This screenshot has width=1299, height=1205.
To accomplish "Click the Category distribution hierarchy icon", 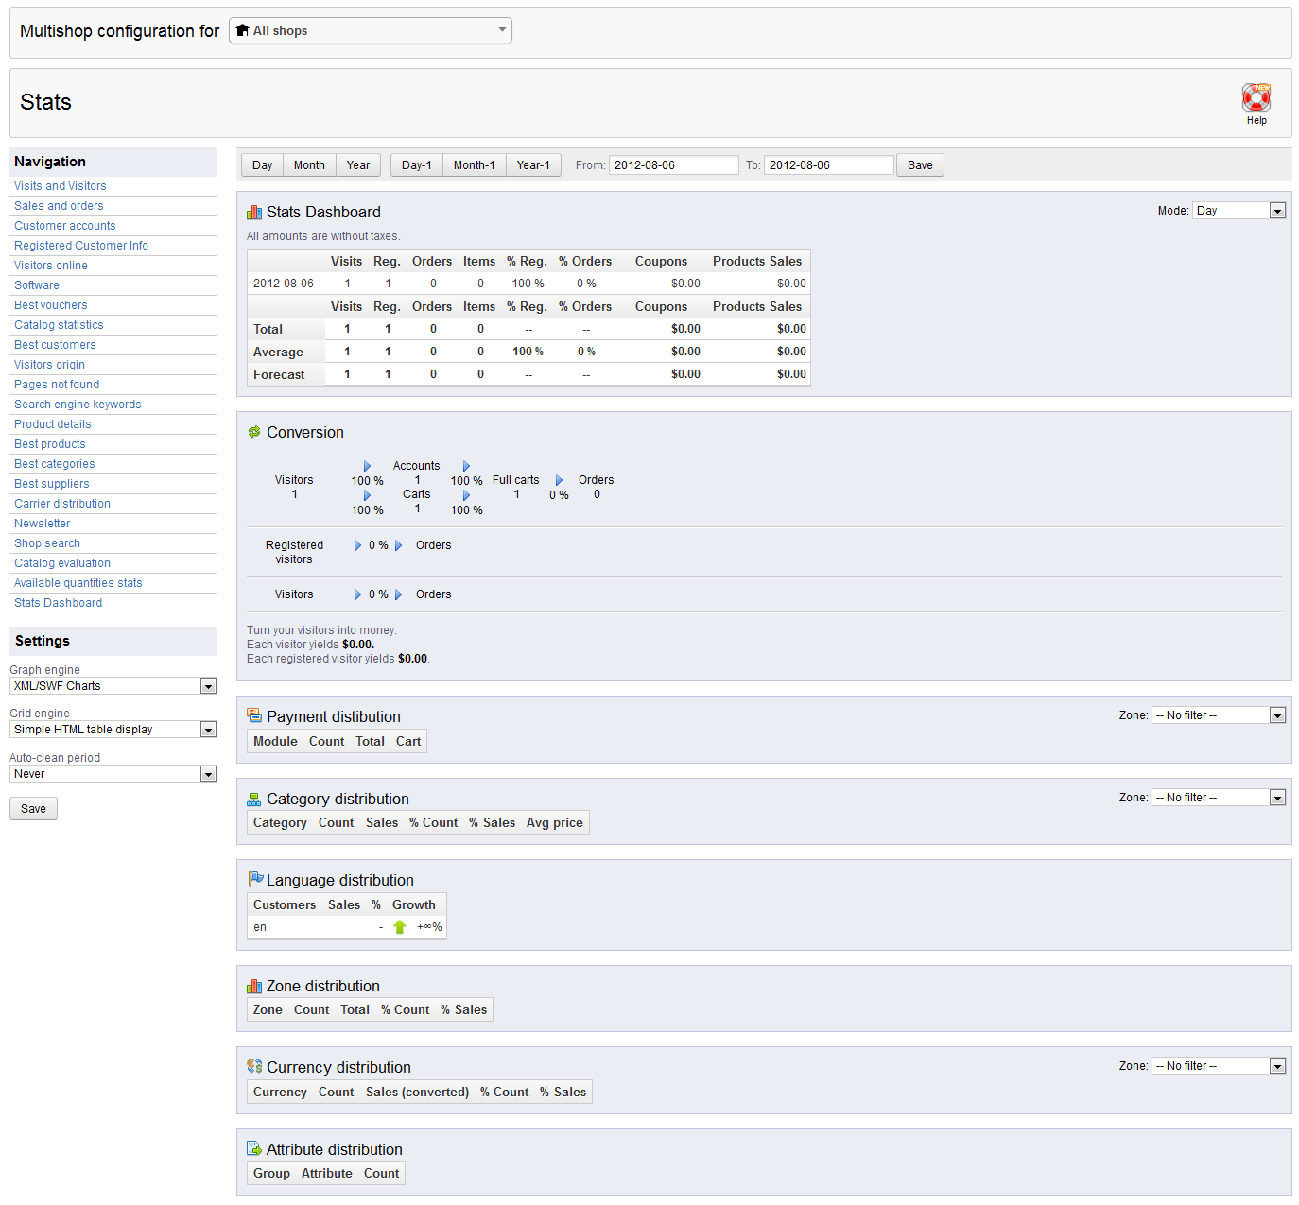I will 253,798.
